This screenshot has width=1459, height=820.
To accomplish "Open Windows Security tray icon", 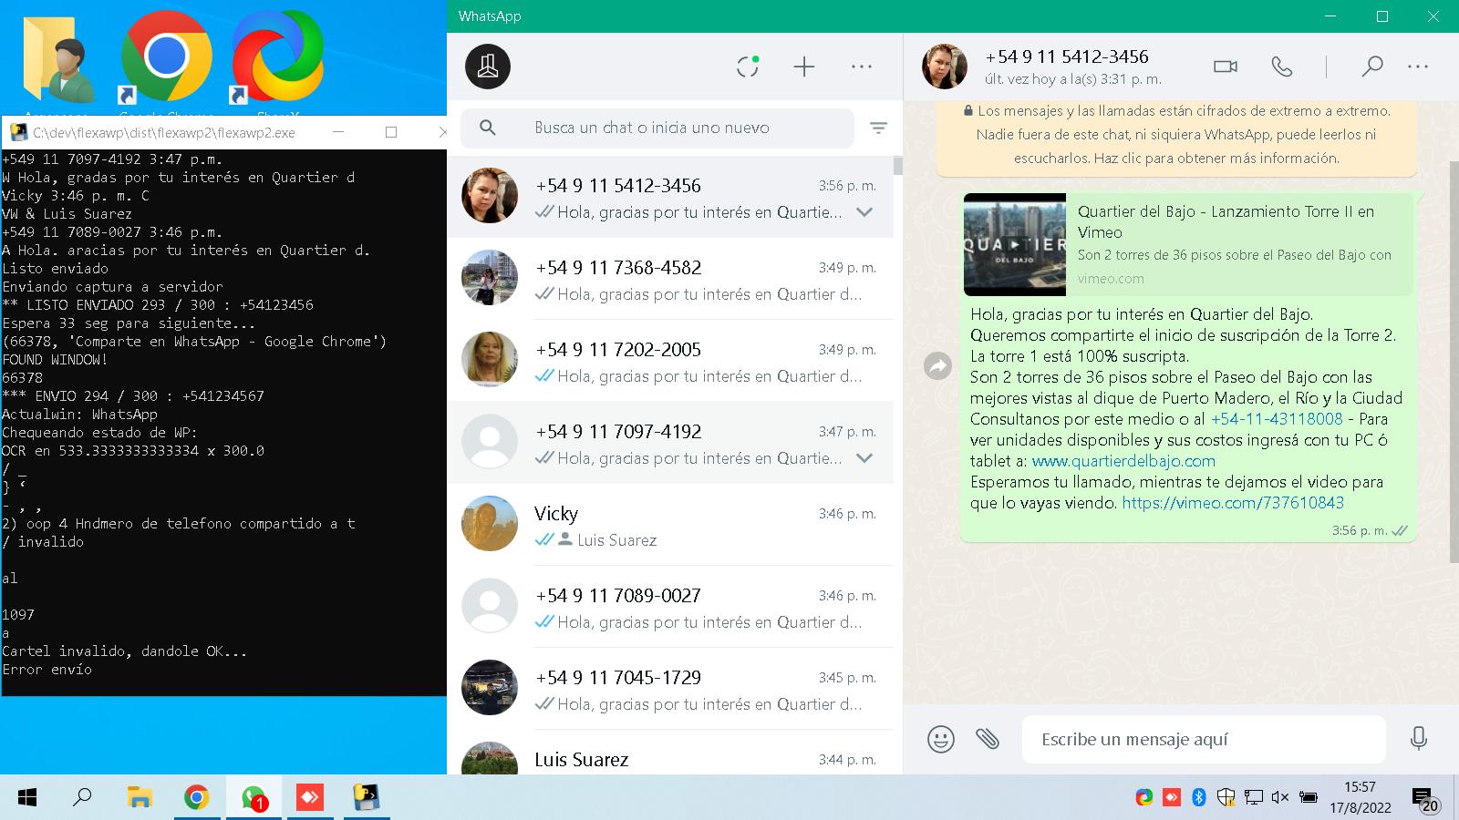I will point(1226,798).
